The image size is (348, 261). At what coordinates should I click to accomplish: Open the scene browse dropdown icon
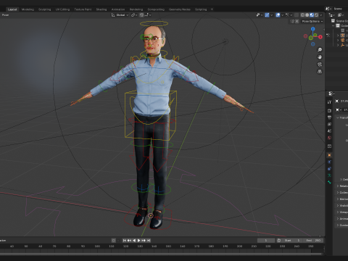[x=328, y=9]
